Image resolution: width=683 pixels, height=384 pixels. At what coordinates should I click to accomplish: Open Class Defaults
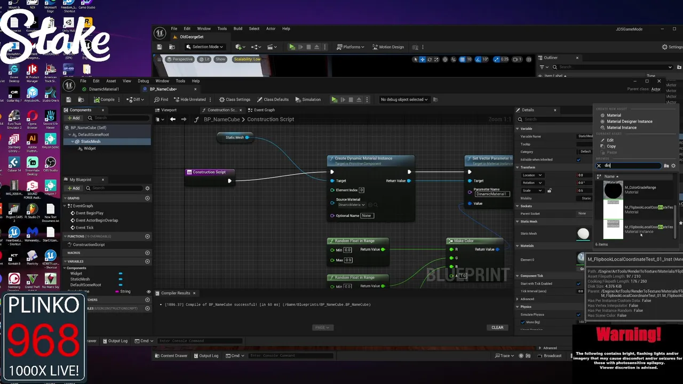click(x=273, y=99)
